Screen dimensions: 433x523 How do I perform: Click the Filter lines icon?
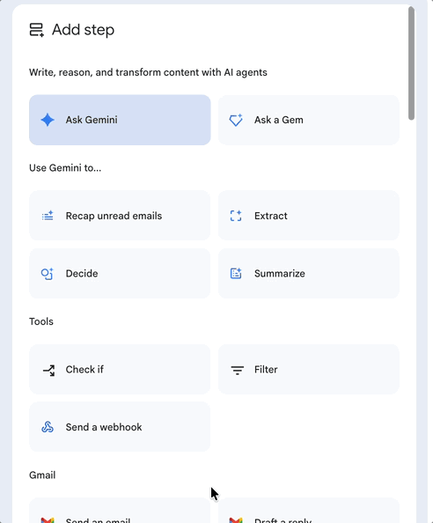tap(238, 370)
